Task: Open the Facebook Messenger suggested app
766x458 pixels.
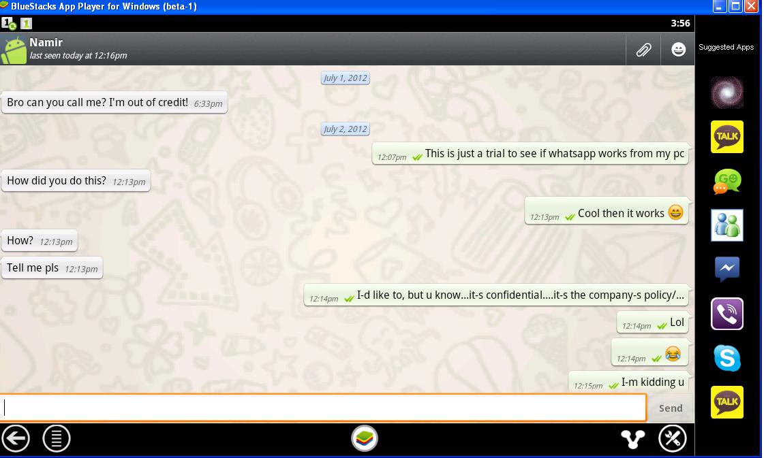Action: [x=726, y=269]
